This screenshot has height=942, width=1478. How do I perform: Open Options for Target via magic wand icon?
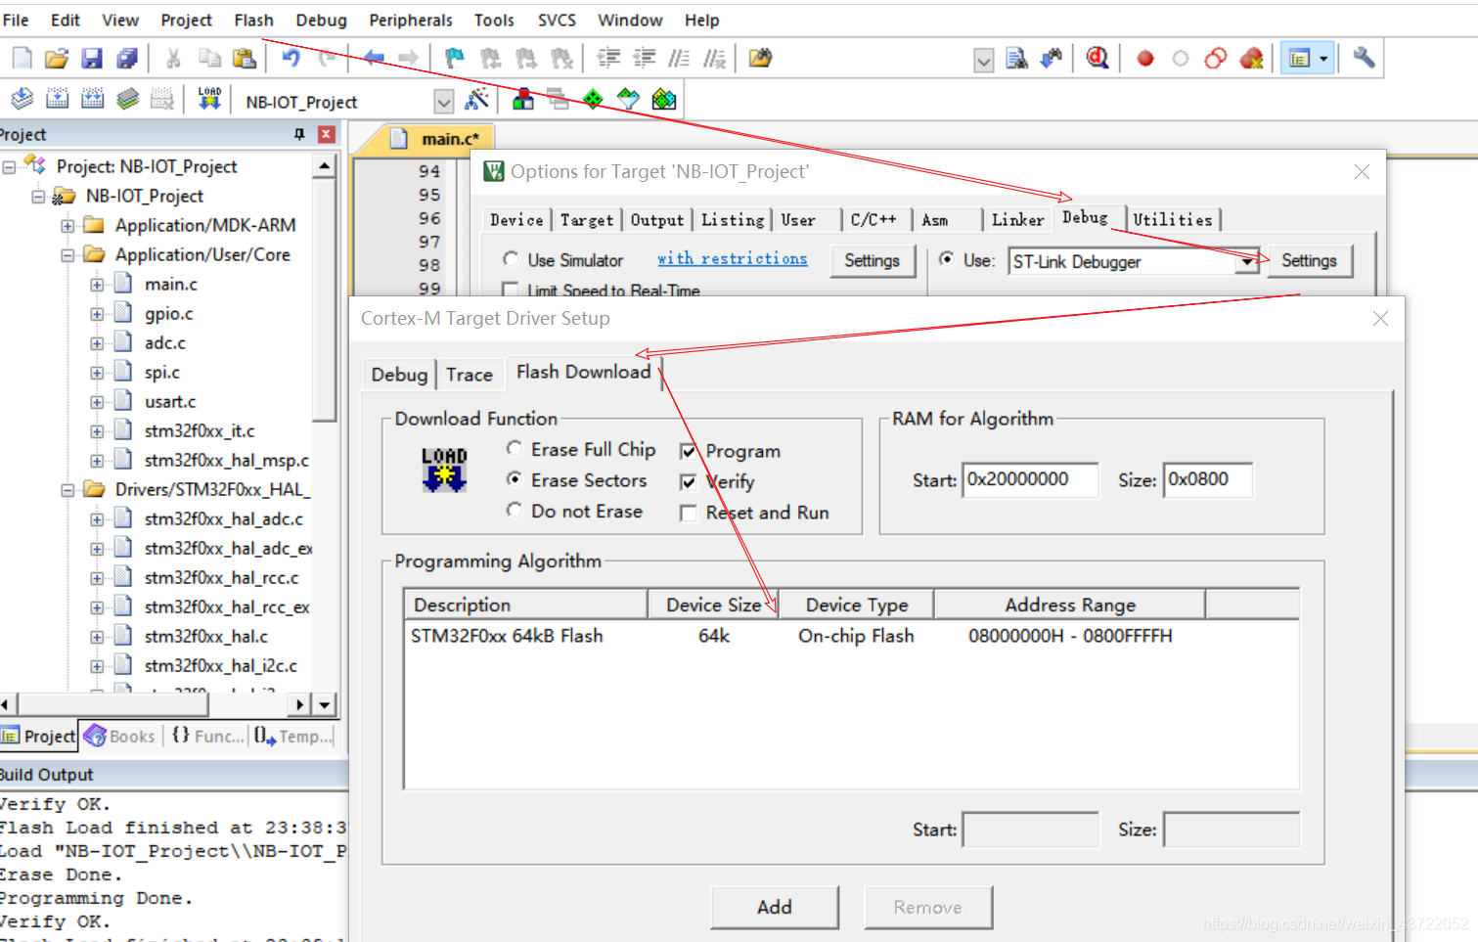(476, 99)
